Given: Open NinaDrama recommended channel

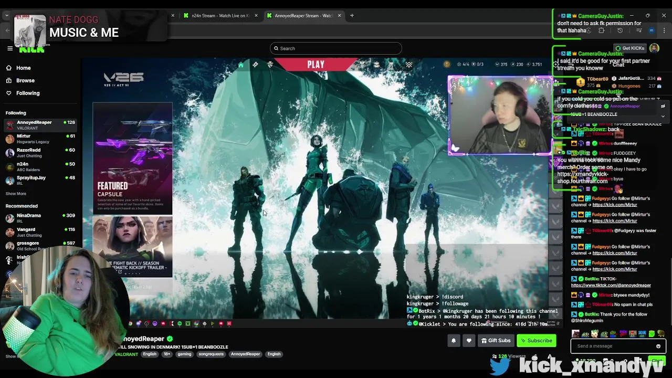Looking at the screenshot, I should 40,218.
